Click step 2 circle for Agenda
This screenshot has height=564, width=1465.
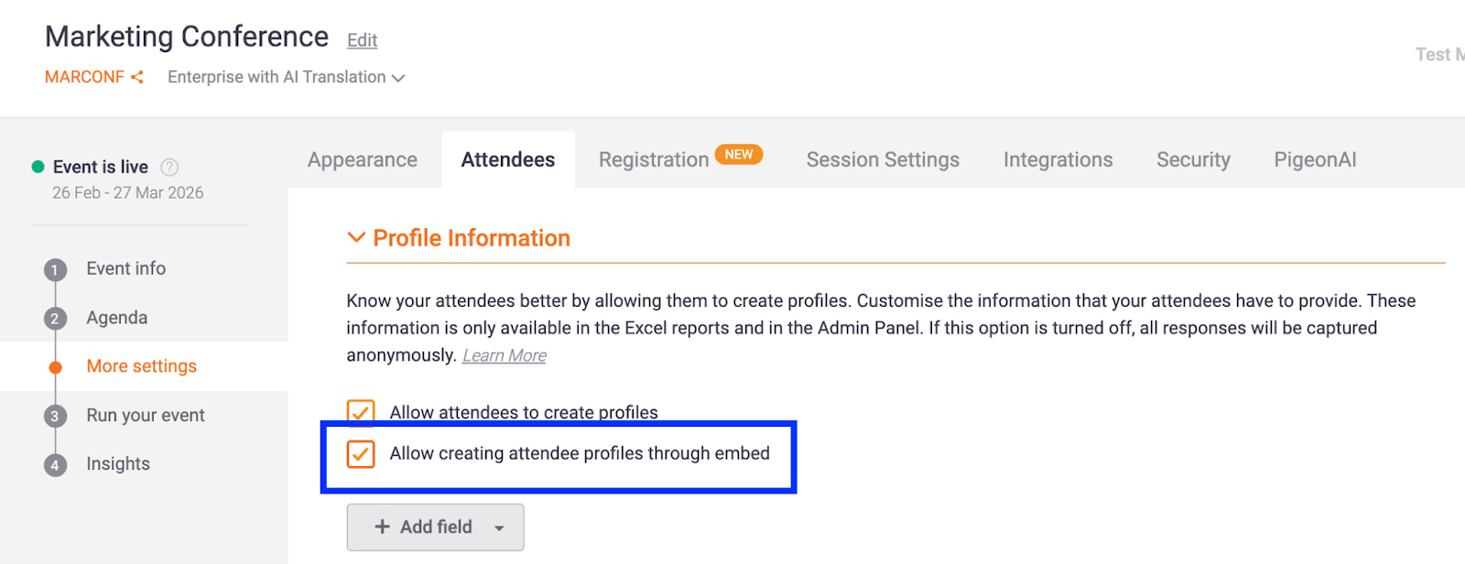tap(55, 319)
